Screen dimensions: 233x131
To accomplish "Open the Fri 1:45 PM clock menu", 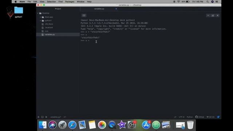I will click(198, 1).
